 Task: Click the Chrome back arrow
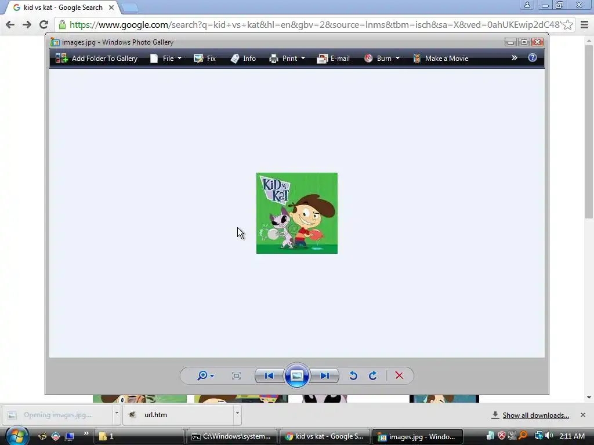(x=10, y=24)
